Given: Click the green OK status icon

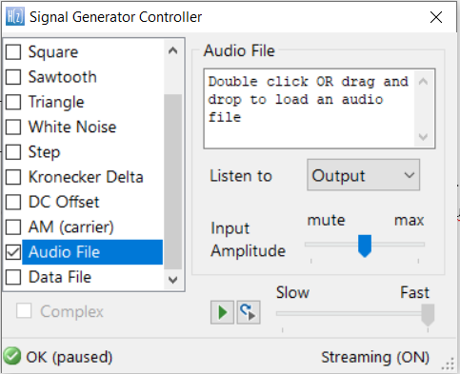Looking at the screenshot, I should [x=12, y=356].
